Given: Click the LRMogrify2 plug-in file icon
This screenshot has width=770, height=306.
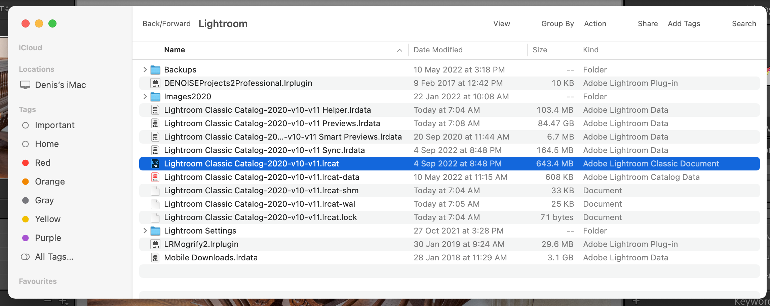Looking at the screenshot, I should 155,244.
